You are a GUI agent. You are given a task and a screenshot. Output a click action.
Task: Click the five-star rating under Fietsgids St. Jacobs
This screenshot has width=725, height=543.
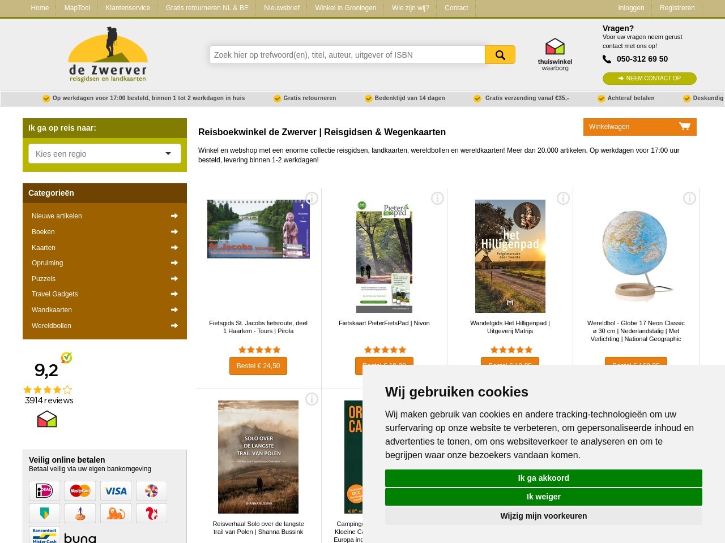(259, 350)
